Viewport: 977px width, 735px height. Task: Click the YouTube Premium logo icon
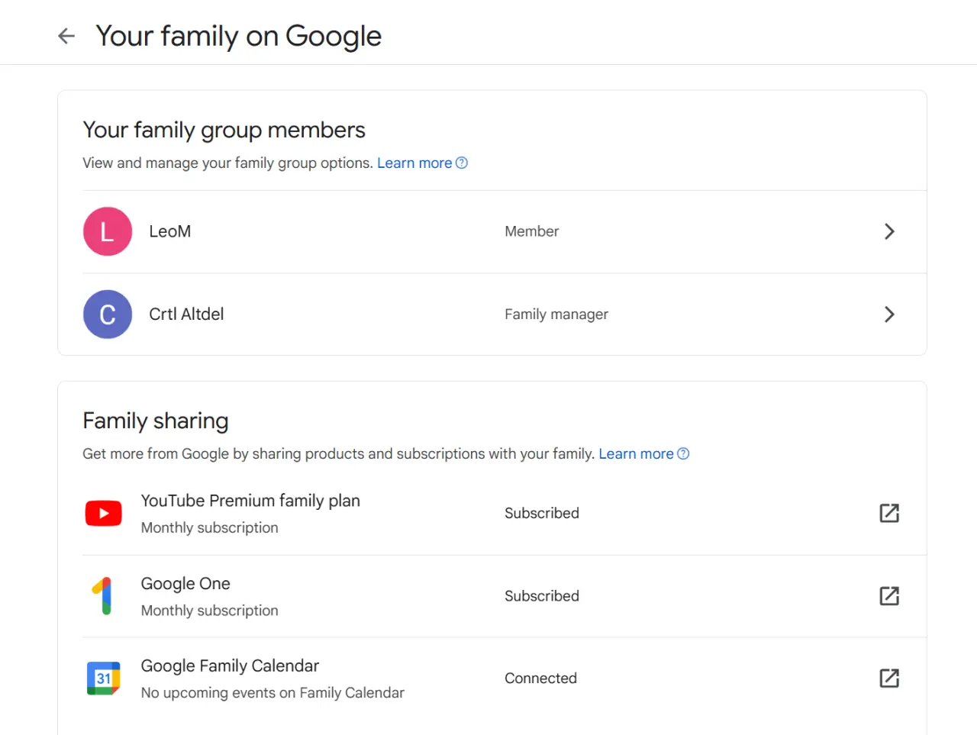pos(104,514)
